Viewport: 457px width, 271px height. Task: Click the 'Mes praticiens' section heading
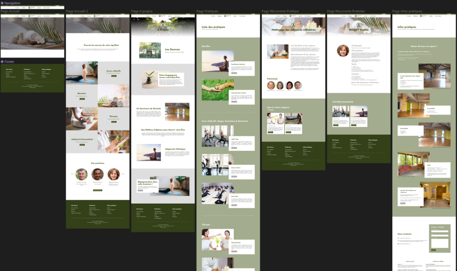click(x=97, y=163)
